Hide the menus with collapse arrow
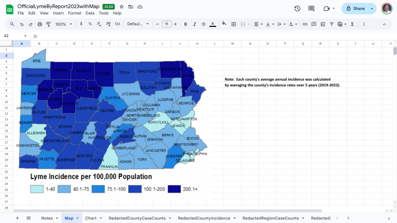 (384, 24)
